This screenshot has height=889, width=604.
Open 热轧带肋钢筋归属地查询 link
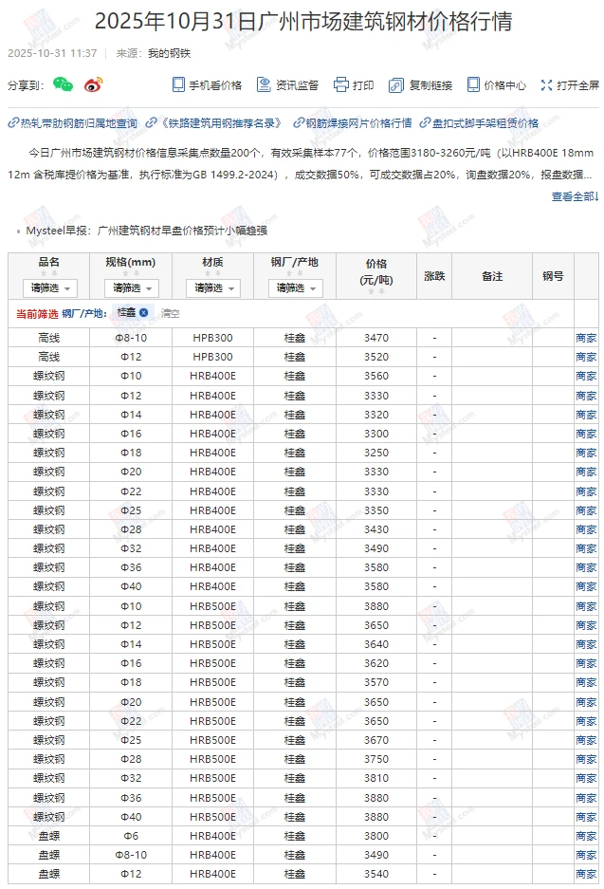coord(73,123)
